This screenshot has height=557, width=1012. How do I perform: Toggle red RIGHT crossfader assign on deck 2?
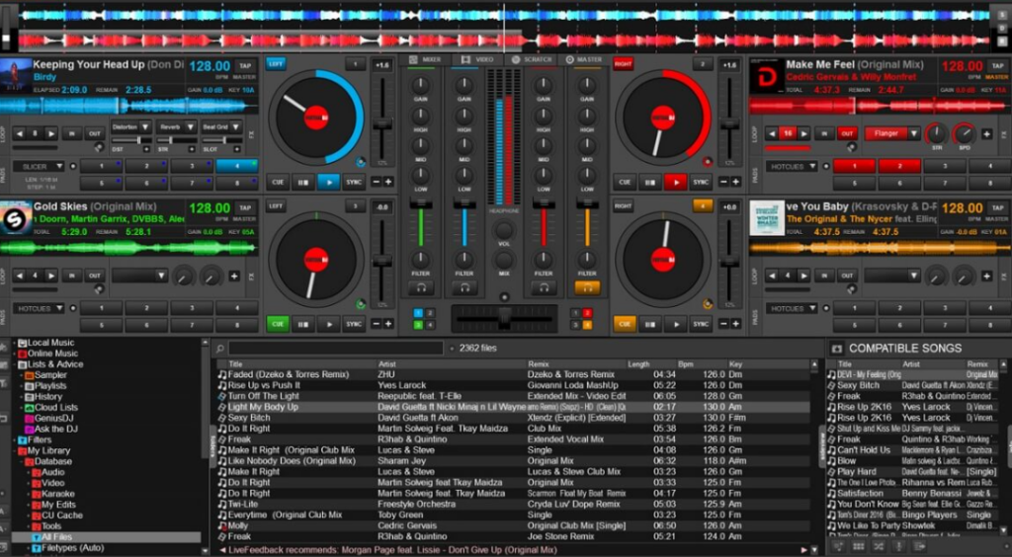click(623, 64)
